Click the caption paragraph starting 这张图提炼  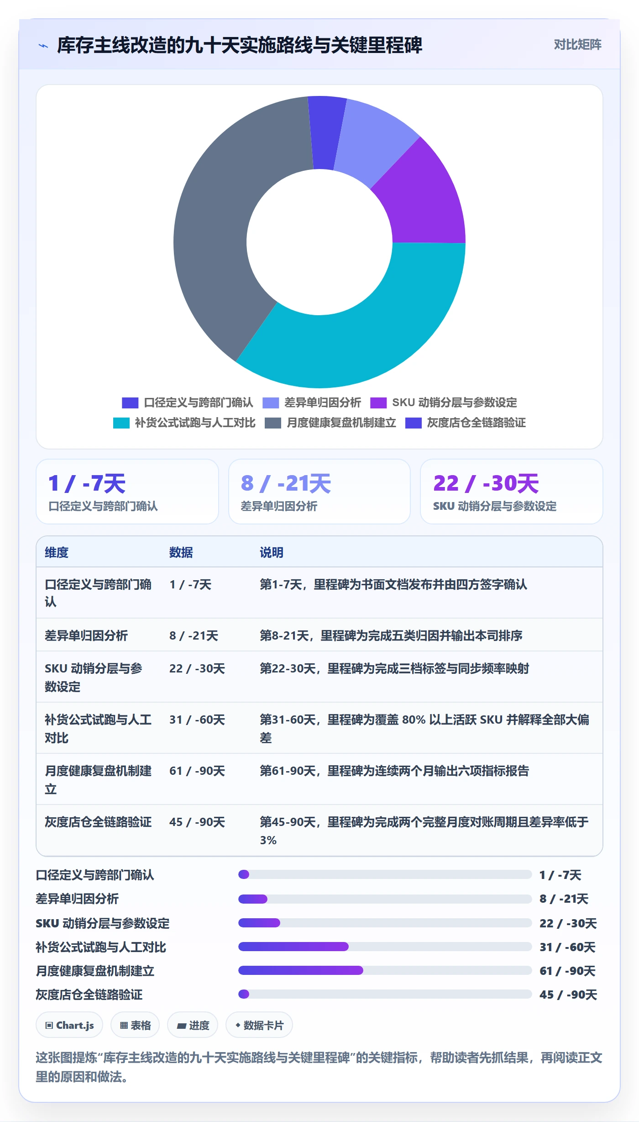click(x=319, y=1067)
